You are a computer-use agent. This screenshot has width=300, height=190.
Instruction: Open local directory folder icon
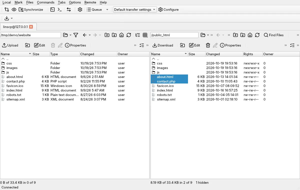[x=65, y=35]
